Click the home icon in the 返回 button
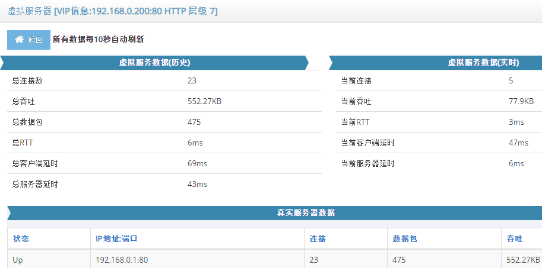 (19, 40)
